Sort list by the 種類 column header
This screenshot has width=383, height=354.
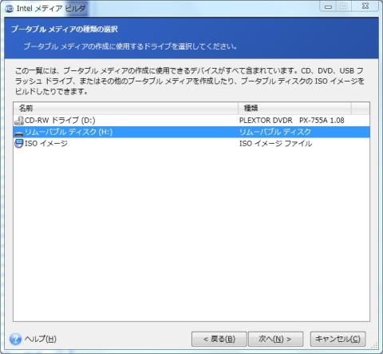pos(294,108)
